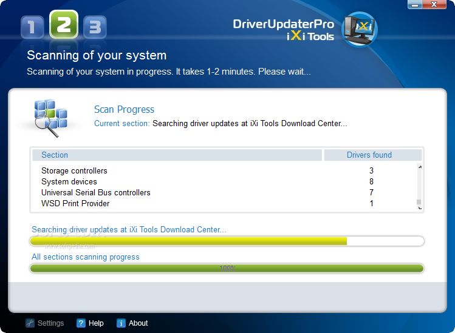Click the About info icon
Viewport: 455px width, 333px height.
coord(121,323)
